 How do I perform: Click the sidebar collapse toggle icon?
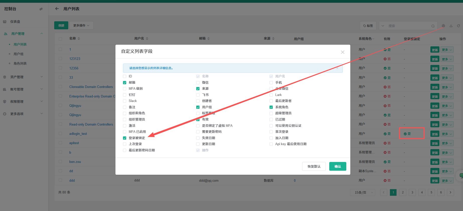(41, 9)
